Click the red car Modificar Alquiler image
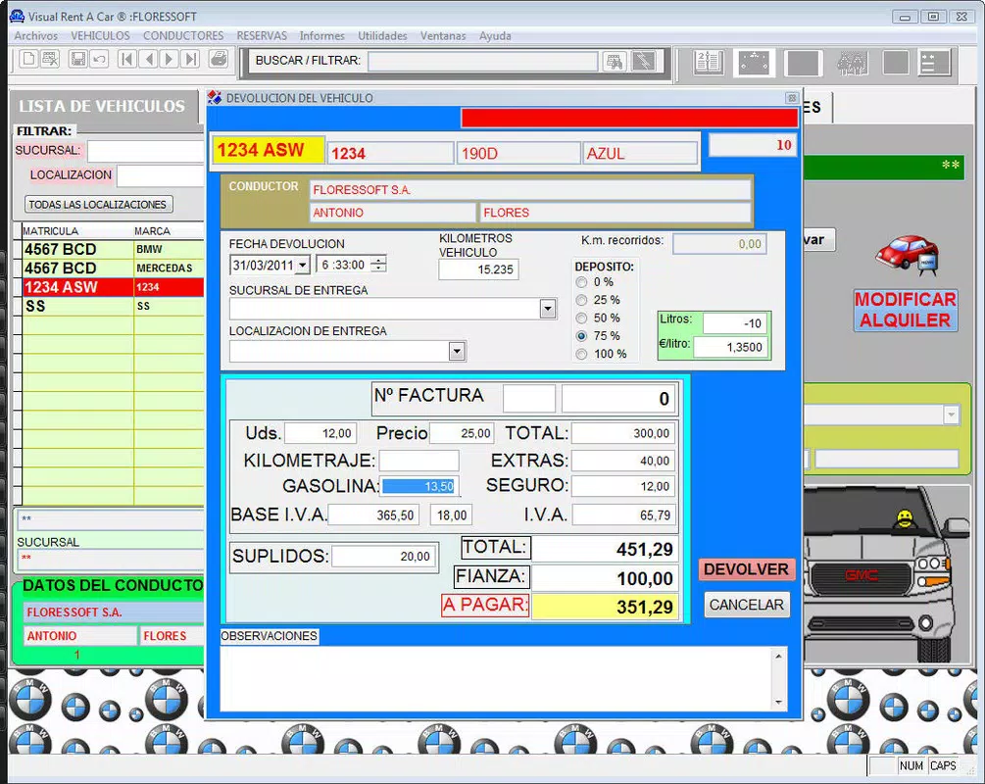Viewport: 985px width, 784px height. click(908, 256)
